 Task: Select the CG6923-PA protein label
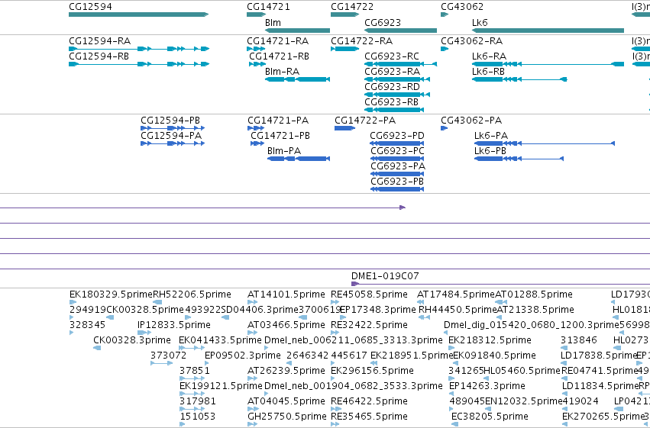[398, 166]
